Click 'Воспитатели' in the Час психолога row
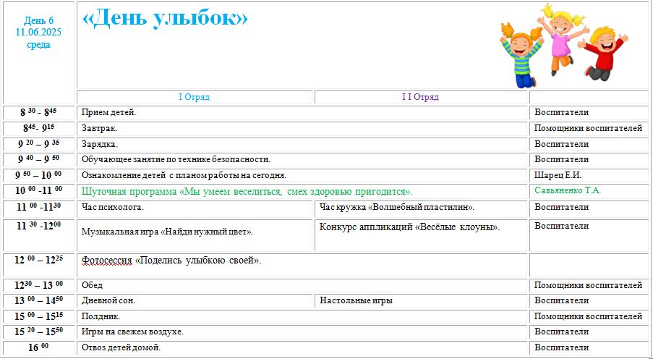653x359 pixels. click(561, 207)
